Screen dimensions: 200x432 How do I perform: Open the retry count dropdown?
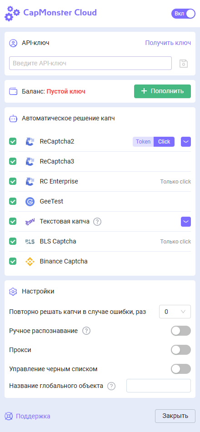[175, 312]
